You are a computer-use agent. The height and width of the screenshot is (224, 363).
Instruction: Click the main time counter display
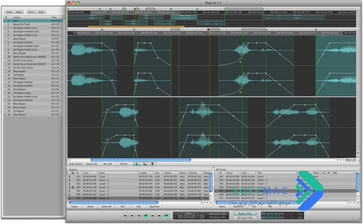[191, 217]
